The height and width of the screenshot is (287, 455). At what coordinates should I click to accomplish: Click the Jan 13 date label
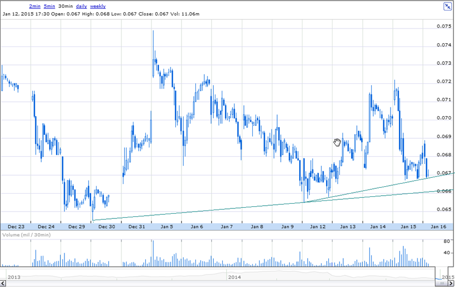click(348, 227)
